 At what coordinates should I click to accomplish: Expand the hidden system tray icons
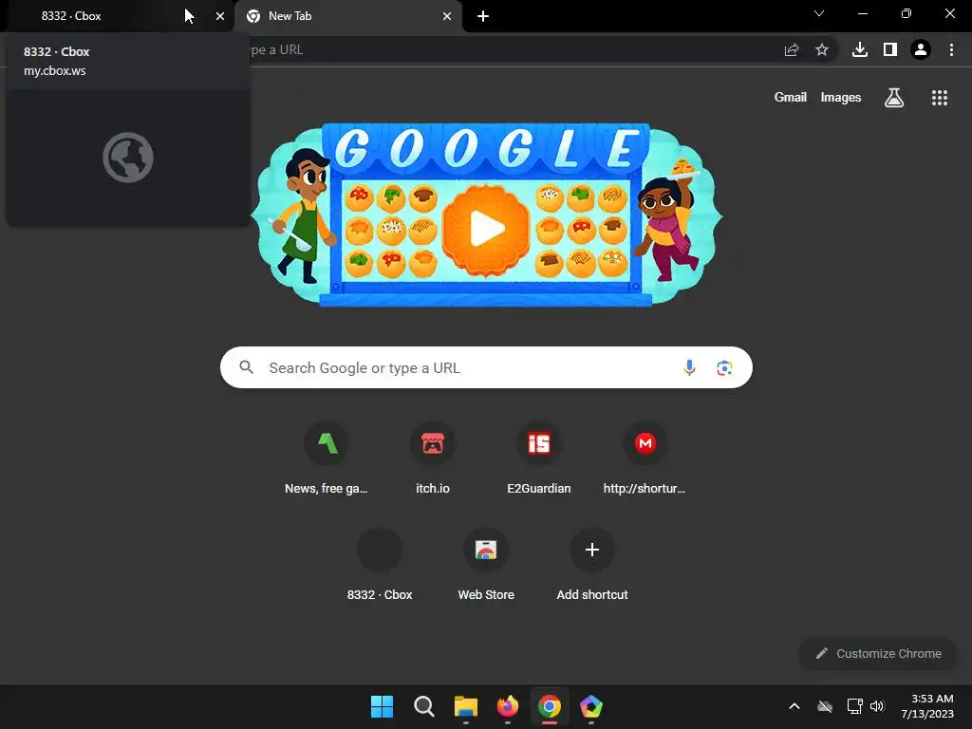(794, 706)
